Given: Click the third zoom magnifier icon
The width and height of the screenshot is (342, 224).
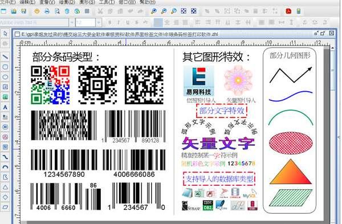Looking at the screenshot, I should click(x=174, y=11).
